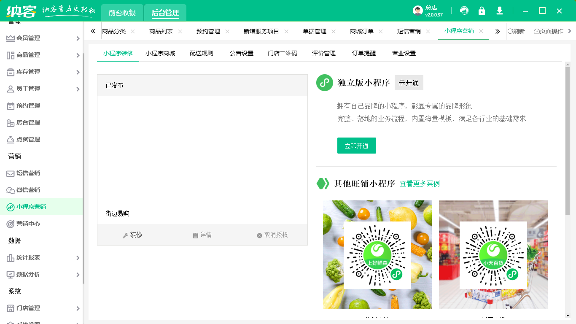Click the download icon in title bar
This screenshot has width=576, height=324.
coord(499,11)
